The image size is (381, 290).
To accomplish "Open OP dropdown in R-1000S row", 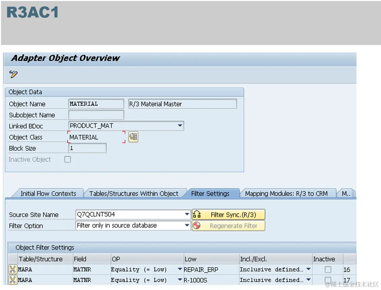I will coord(180,280).
